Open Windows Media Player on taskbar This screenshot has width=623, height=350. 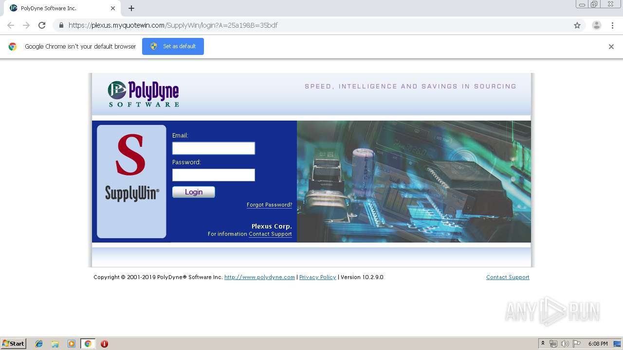[72, 344]
